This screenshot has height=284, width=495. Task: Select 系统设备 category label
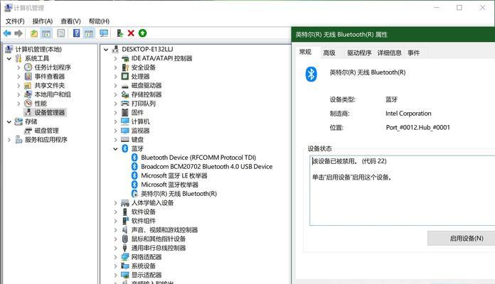pyautogui.click(x=144, y=266)
